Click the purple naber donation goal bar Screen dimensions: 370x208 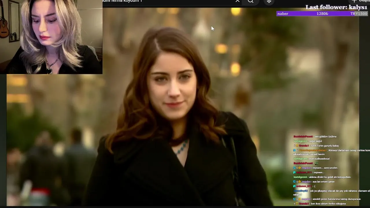322,14
